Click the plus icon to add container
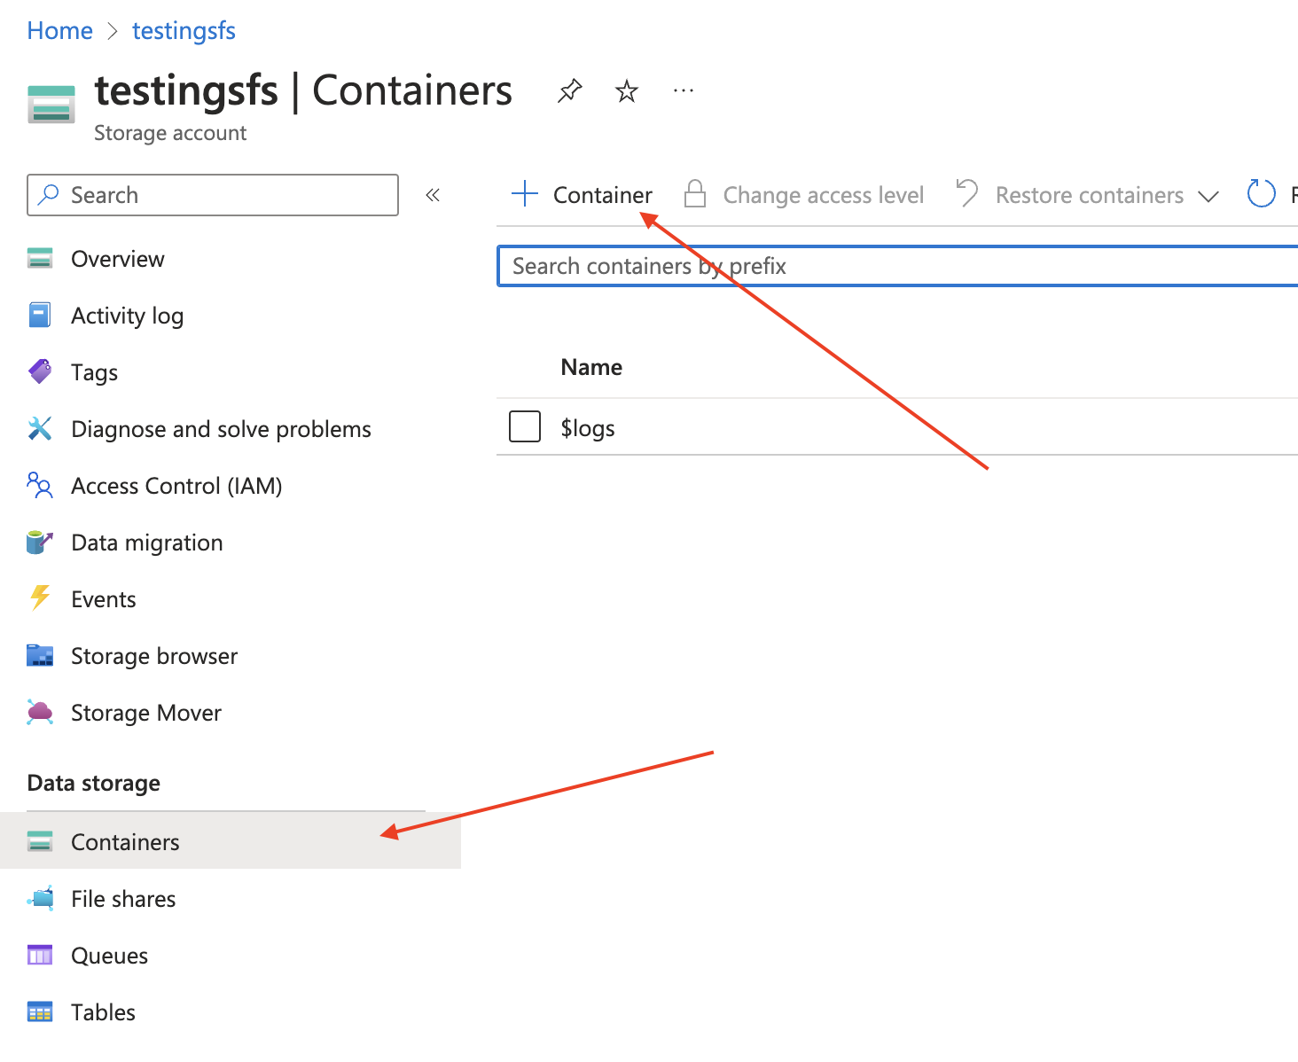1298x1062 pixels. (525, 194)
